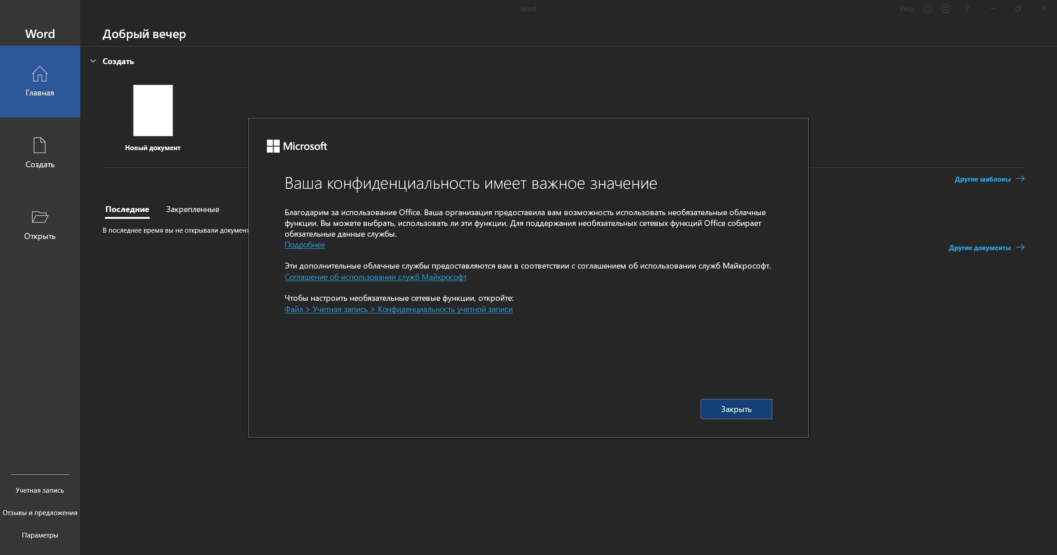
Task: Open Учетная запись in the sidebar
Action: [x=40, y=490]
